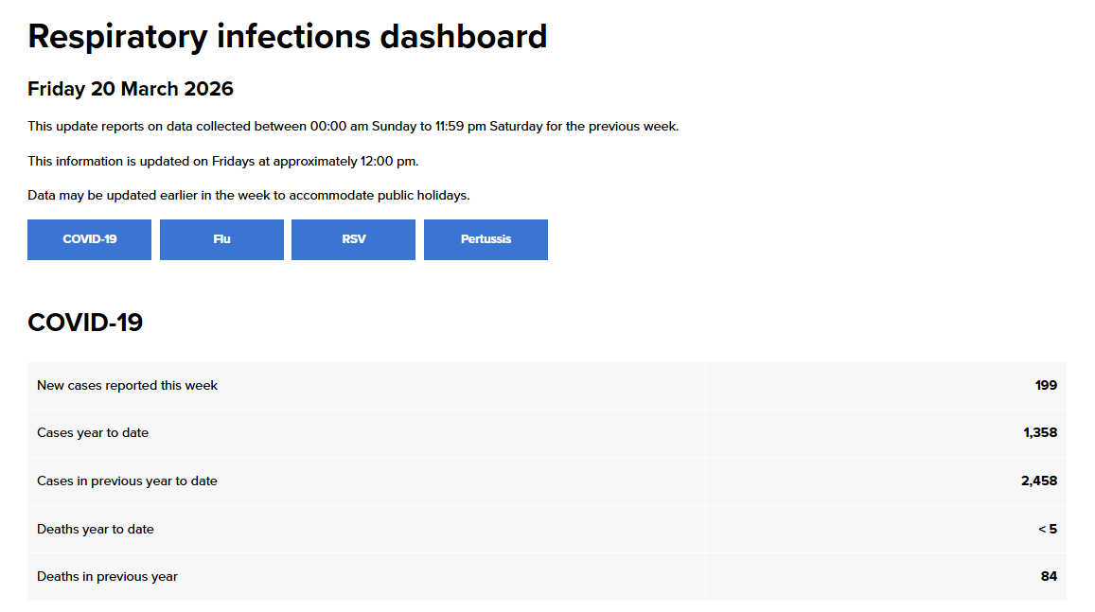Click the 2,458 cases value
This screenshot has width=1095, height=612.
1038,481
